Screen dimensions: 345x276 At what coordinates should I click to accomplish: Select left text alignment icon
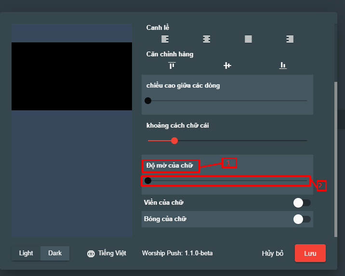click(165, 39)
